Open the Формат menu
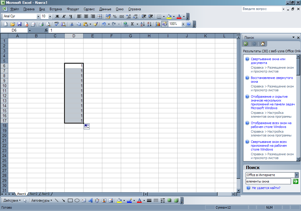This screenshot has width=301, height=211. coord(73,9)
